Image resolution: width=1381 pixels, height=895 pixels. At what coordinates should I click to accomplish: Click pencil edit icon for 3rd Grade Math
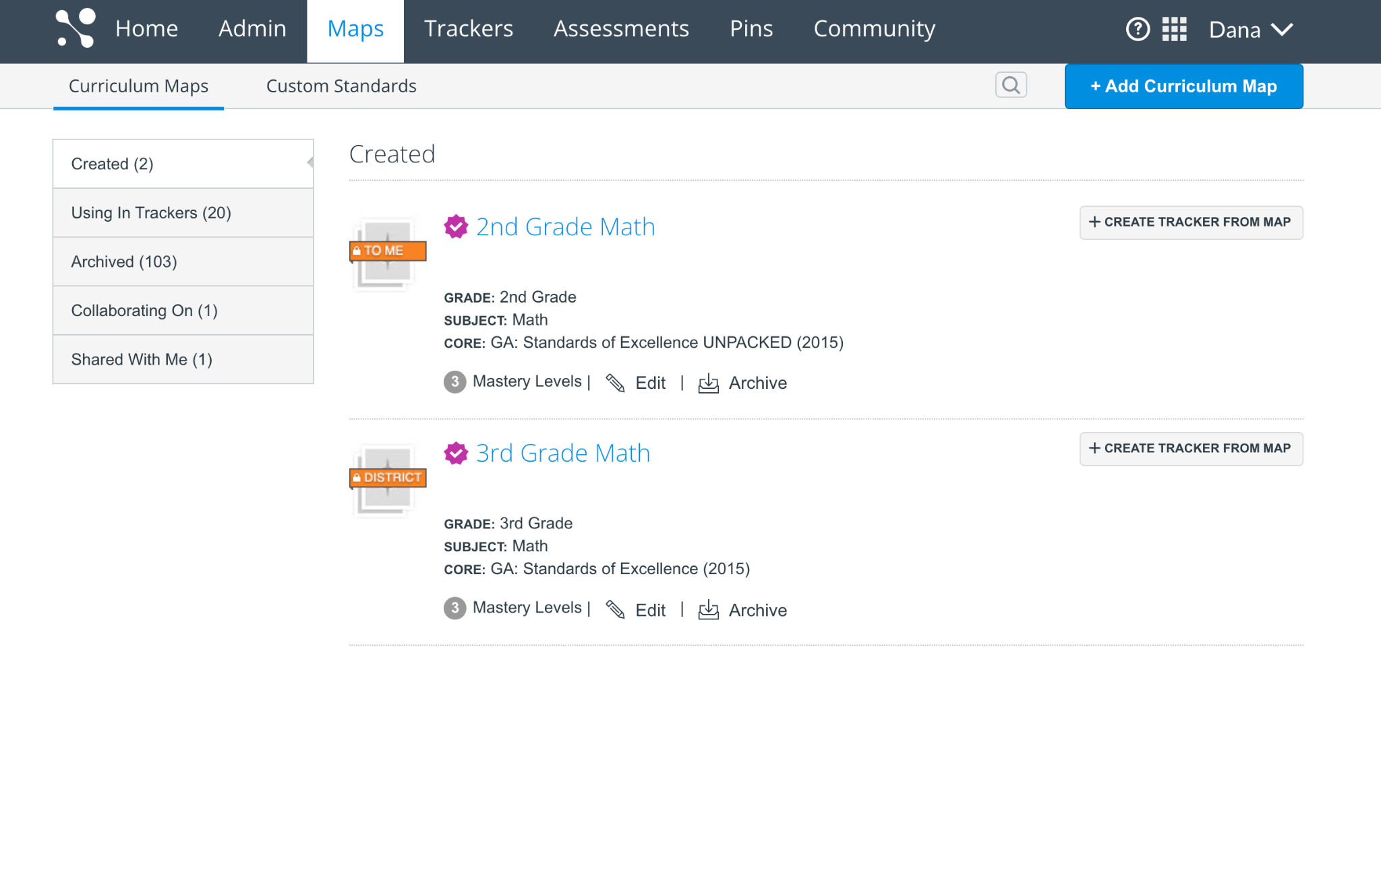coord(615,609)
